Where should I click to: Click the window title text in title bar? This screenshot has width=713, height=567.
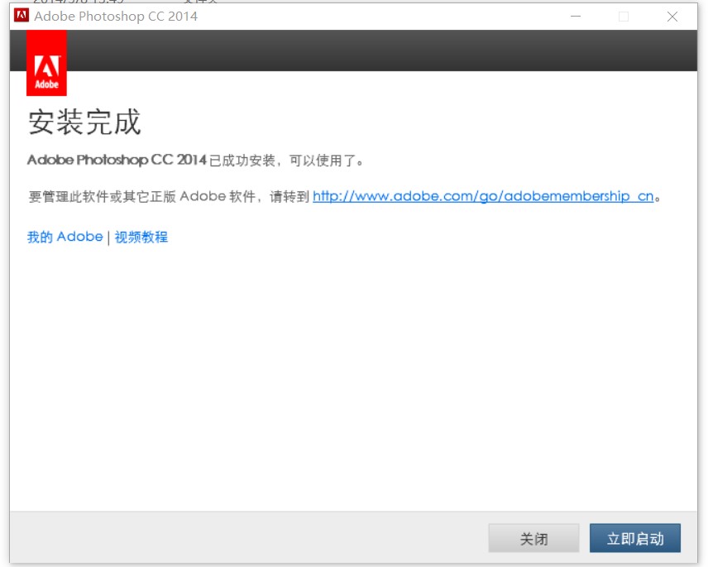pos(116,17)
